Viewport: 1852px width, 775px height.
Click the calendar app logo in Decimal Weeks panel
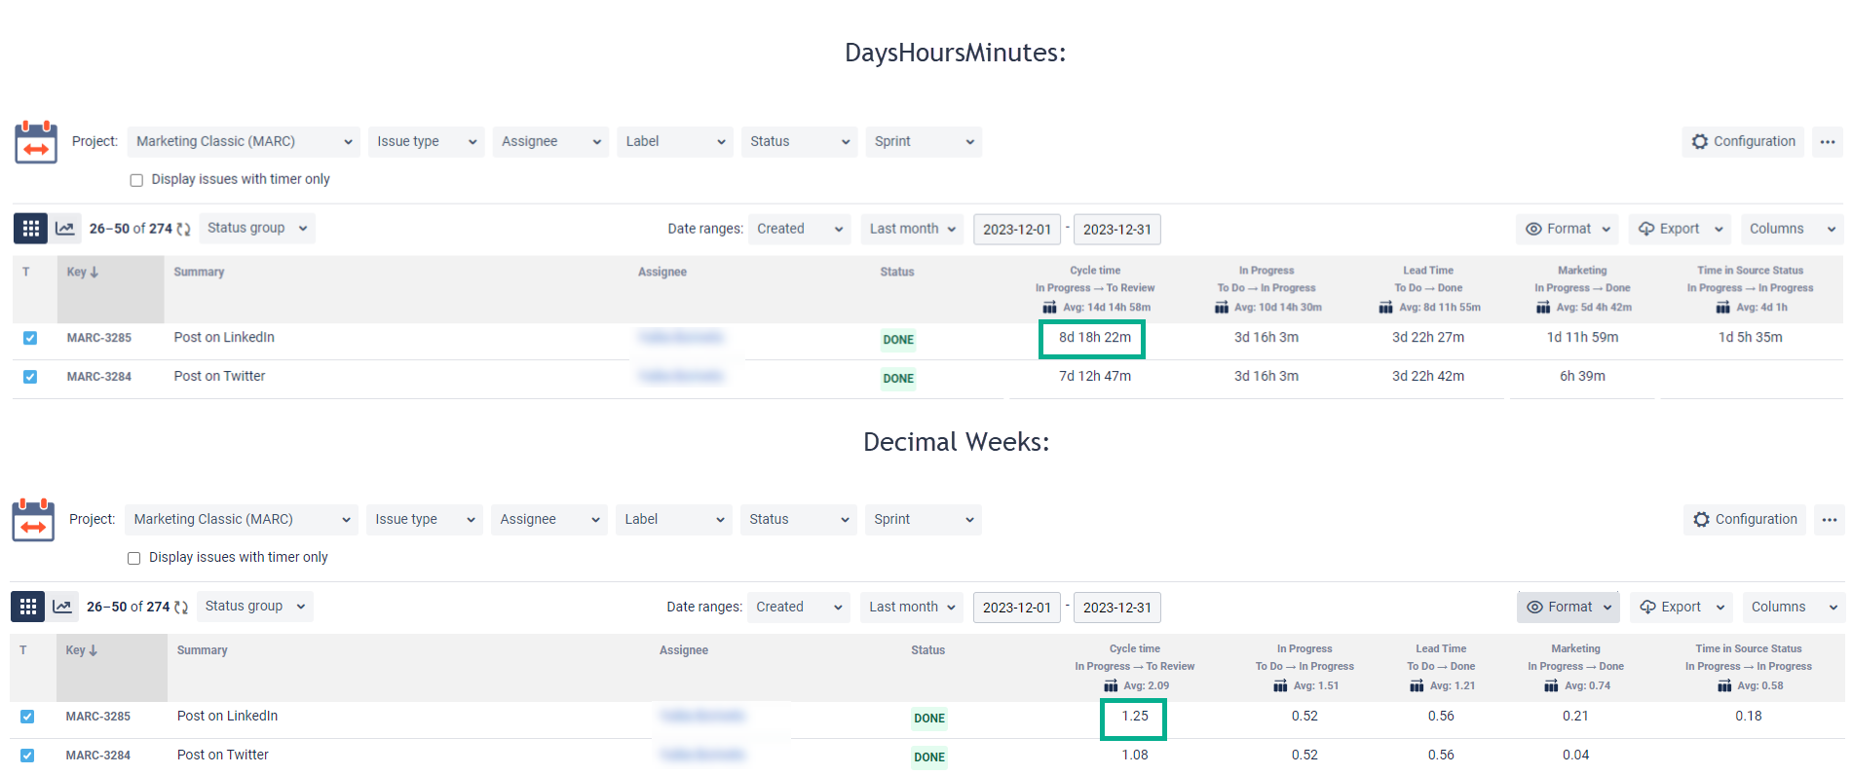coord(33,520)
